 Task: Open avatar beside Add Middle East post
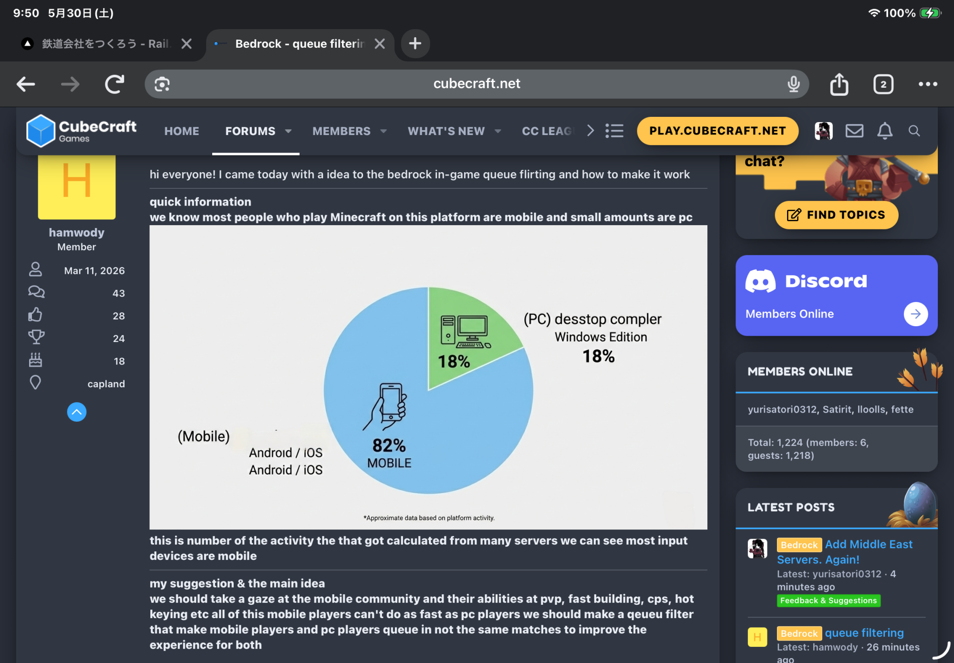click(x=757, y=549)
